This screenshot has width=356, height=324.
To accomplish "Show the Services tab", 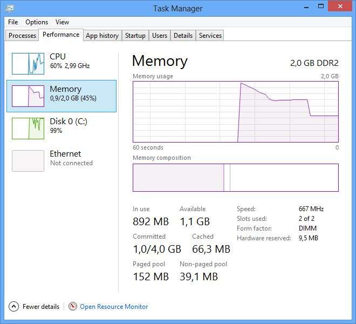I will (210, 36).
